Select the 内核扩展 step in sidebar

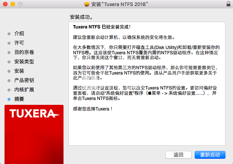(x=24, y=90)
